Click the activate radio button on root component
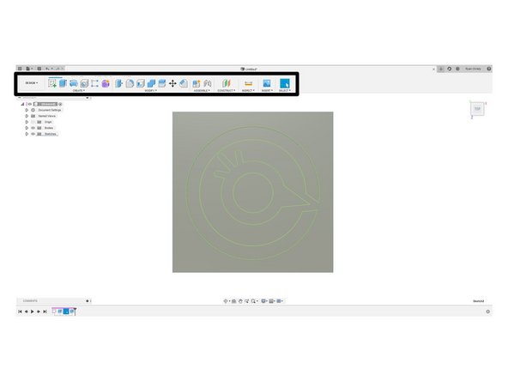The width and height of the screenshot is (508, 381). 60,104
